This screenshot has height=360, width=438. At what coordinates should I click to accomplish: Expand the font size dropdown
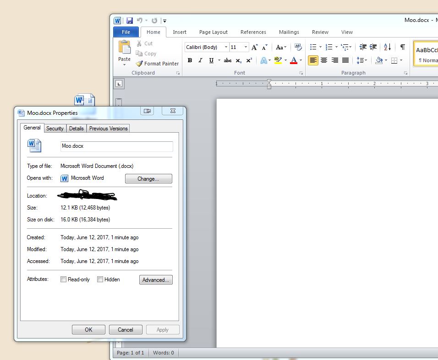pos(246,47)
